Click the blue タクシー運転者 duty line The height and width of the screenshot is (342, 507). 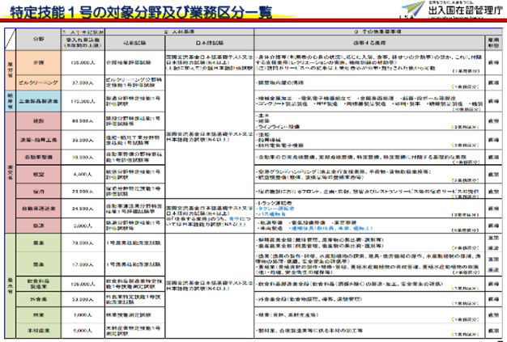[x=275, y=209]
